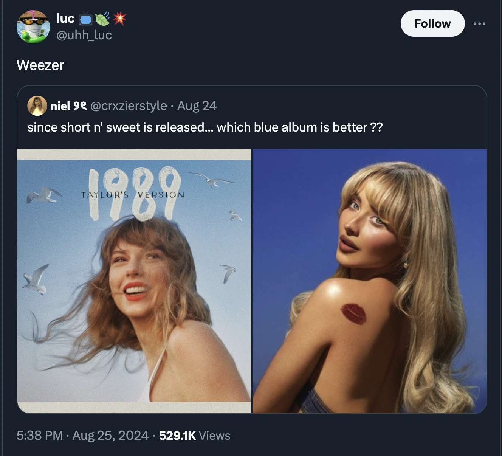Open the blue album image with kiss mark

(x=370, y=281)
